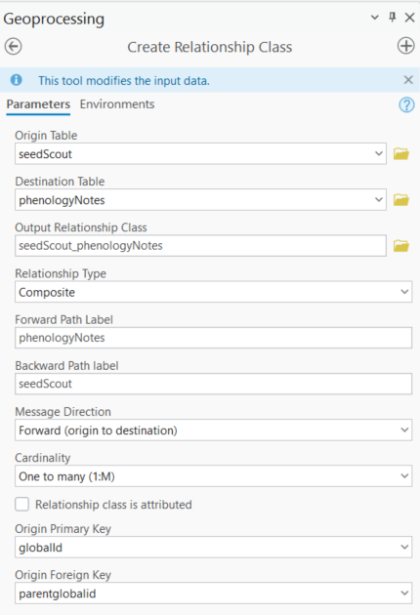Viewport: 420px width, 615px height.
Task: Click the Backward Path label field
Action: click(x=214, y=384)
